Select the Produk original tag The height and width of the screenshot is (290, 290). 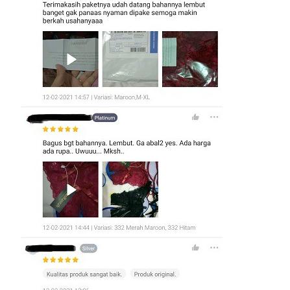click(155, 274)
